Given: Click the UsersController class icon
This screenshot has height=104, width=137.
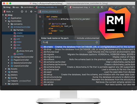Looking at the screenshot, I should [x=12, y=66].
